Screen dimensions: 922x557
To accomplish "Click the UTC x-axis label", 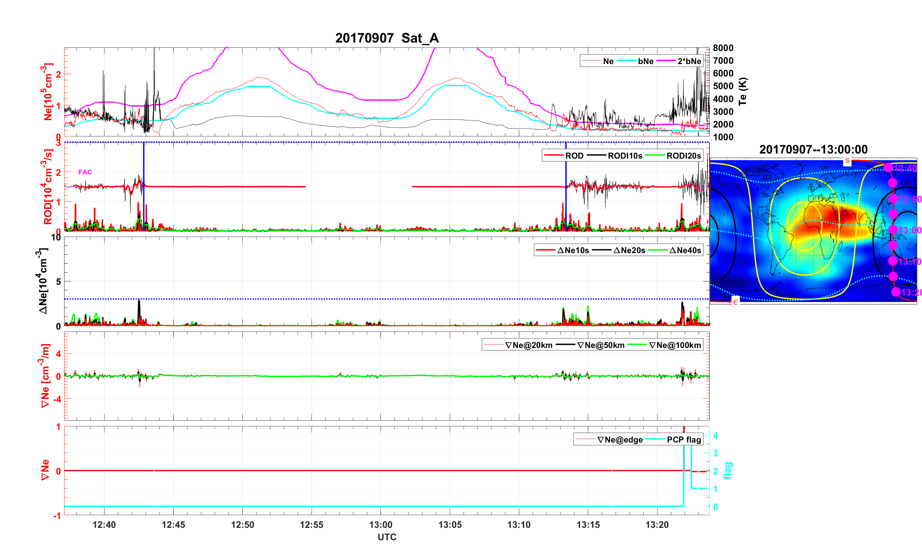I will 387,537.
